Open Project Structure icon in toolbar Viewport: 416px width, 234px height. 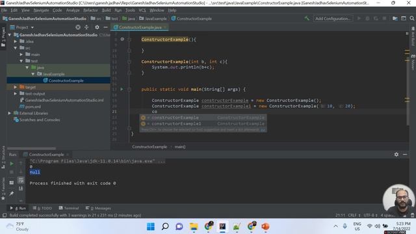pyautogui.click(x=395, y=18)
